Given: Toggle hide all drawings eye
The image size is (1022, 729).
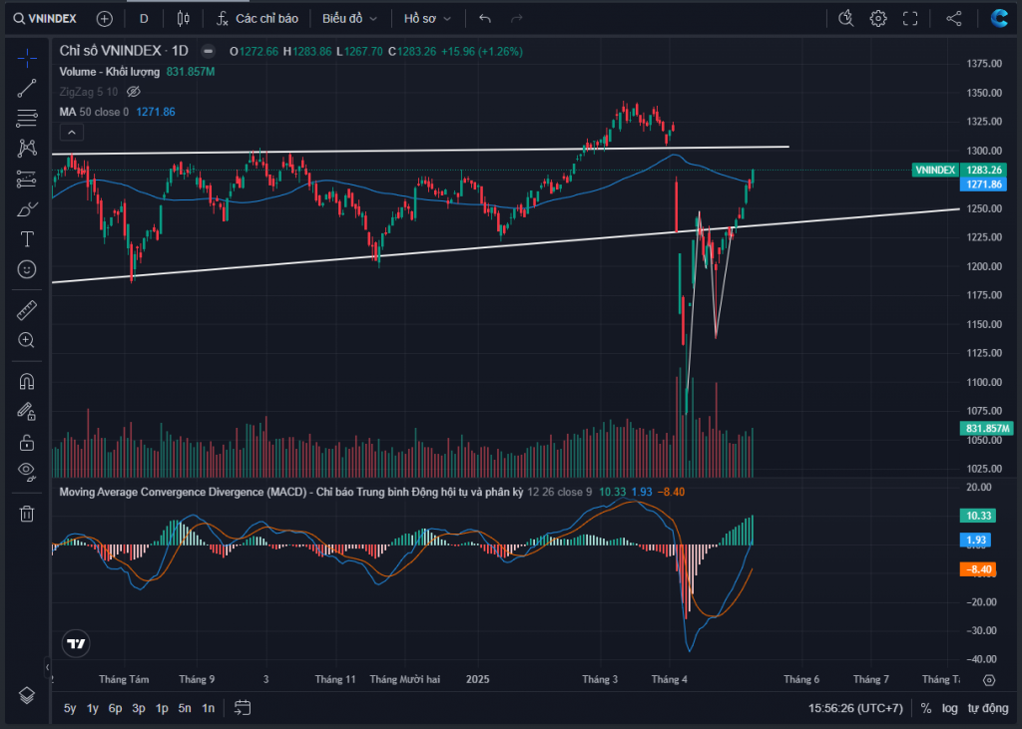Looking at the screenshot, I should pyautogui.click(x=27, y=471).
